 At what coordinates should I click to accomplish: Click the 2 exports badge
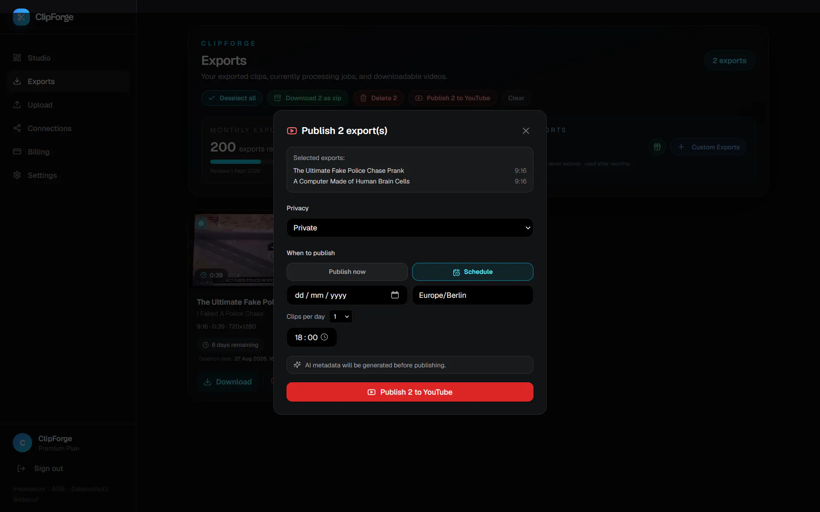pos(729,61)
